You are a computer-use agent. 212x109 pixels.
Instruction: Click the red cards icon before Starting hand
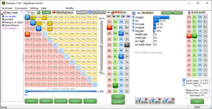[54, 12]
